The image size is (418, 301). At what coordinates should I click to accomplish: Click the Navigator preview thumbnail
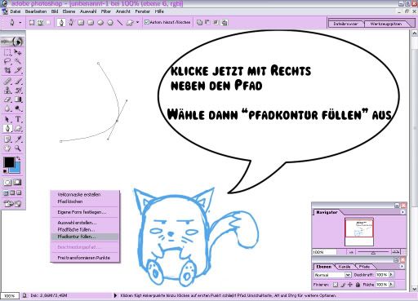click(359, 232)
